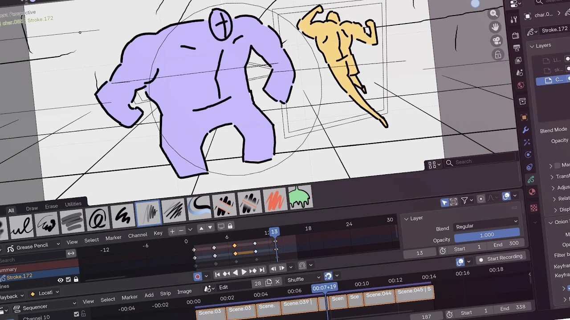The image size is (570, 320).
Task: Open the Channel menu in dope sheet
Action: (138, 235)
